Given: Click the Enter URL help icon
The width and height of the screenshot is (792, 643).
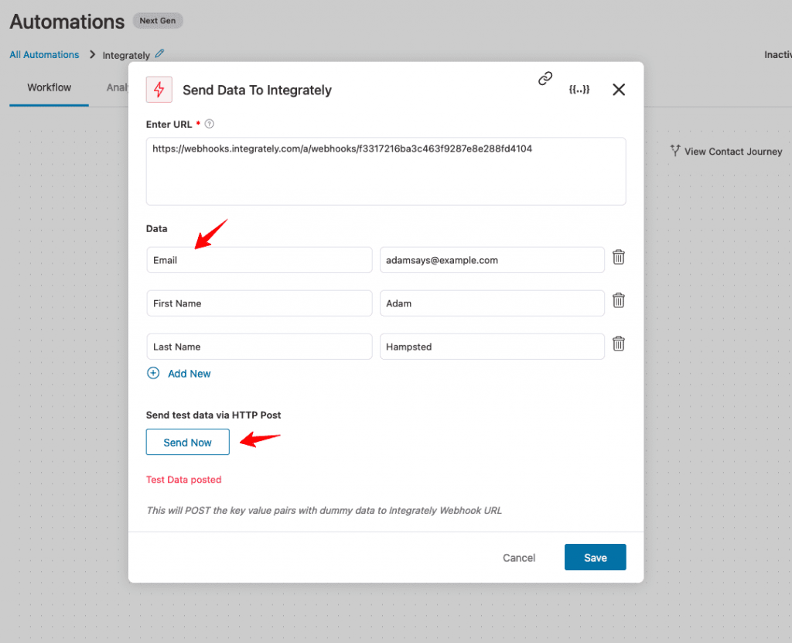Looking at the screenshot, I should [209, 124].
